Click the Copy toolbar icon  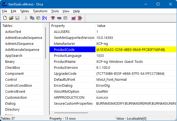coord(32,18)
